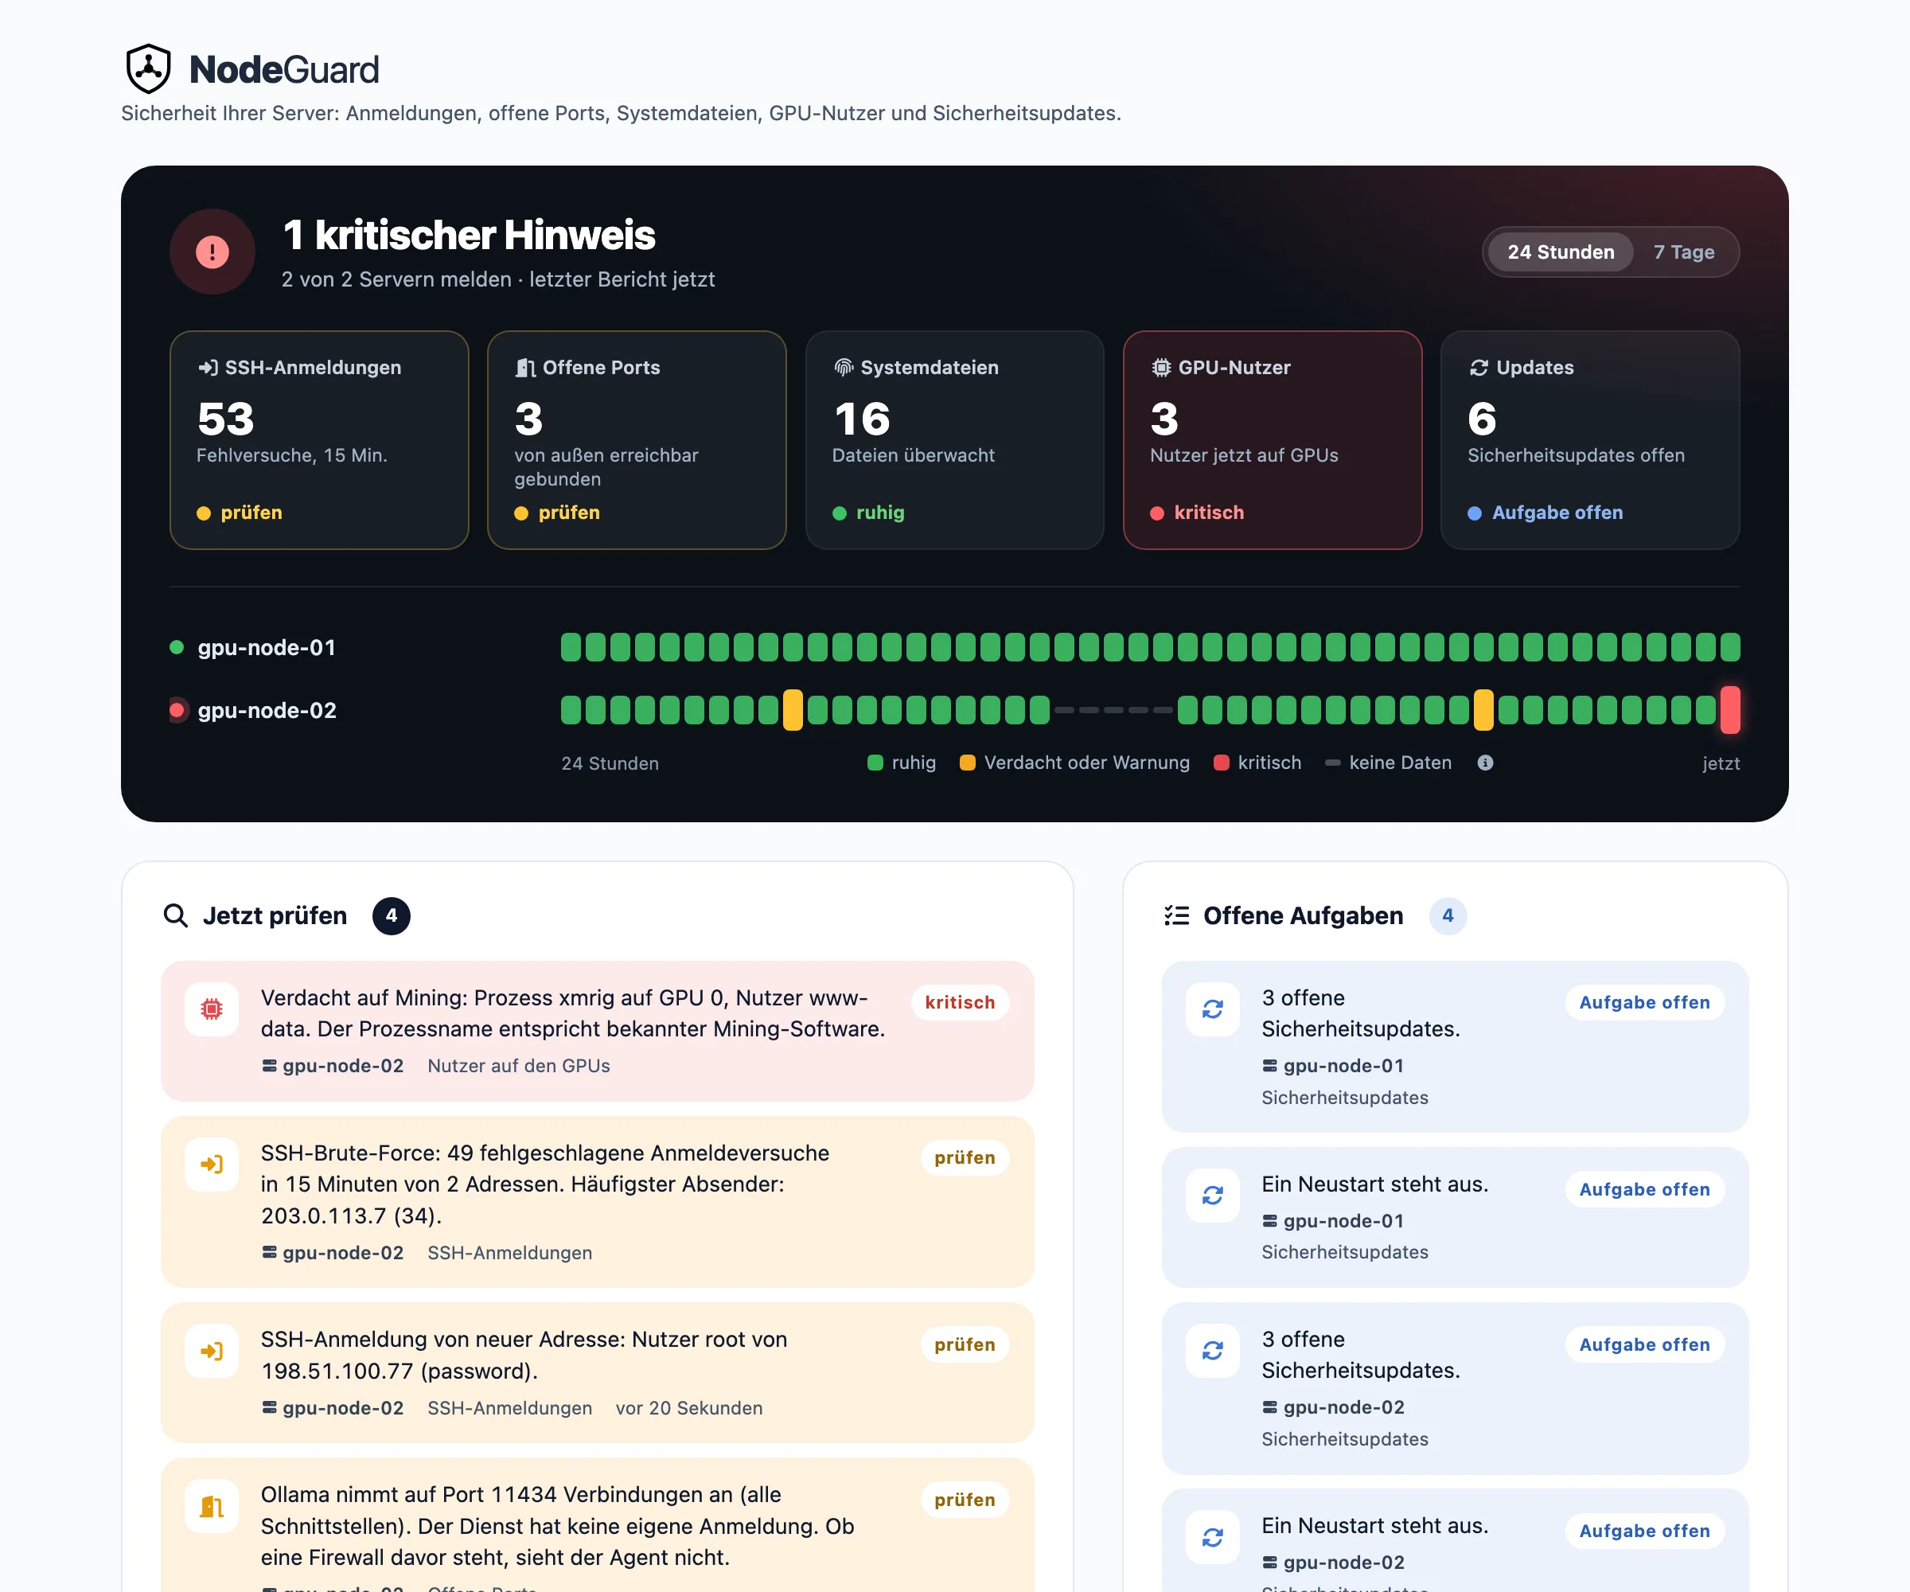Click the door icon on Ollama alert
Viewport: 1910px width, 1592px height.
(212, 1507)
